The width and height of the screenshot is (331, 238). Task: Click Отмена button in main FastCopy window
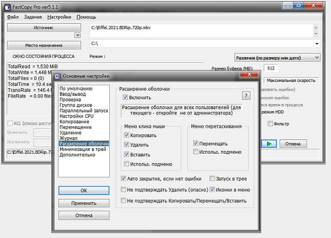[293, 144]
